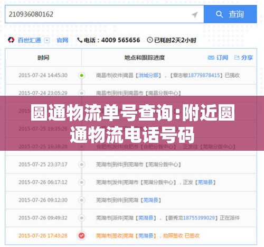264x247 pixels.
Task: Click courier phone number 18779878415
Action: [204, 75]
